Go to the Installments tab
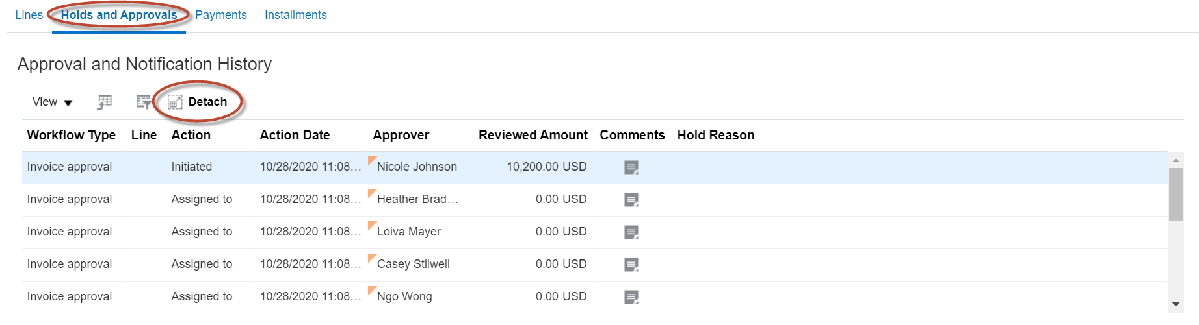Viewport: 1199px width, 325px height. (x=295, y=15)
